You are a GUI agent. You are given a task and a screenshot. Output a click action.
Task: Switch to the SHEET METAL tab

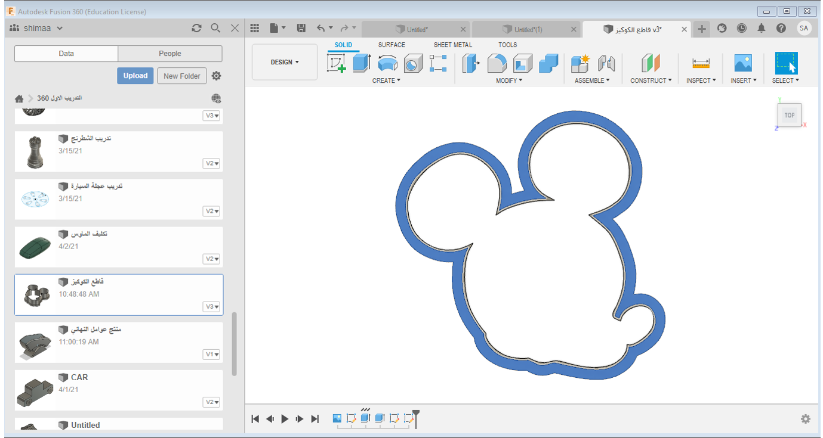point(452,45)
